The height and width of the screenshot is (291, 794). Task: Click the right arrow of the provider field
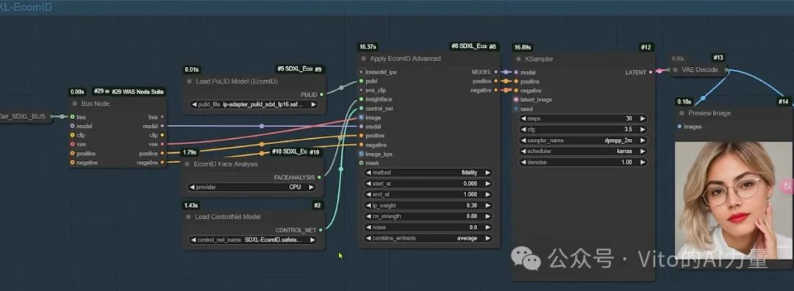pyautogui.click(x=312, y=187)
